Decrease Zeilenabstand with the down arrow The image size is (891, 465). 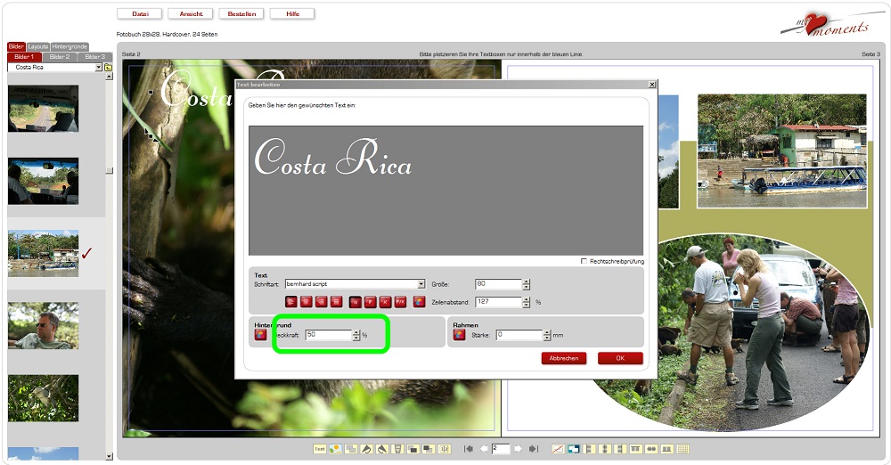point(527,305)
